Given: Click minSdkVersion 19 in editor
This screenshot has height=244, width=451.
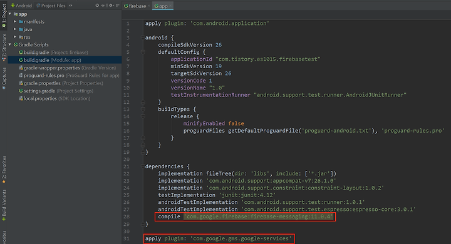Looking at the screenshot, I should pos(196,66).
